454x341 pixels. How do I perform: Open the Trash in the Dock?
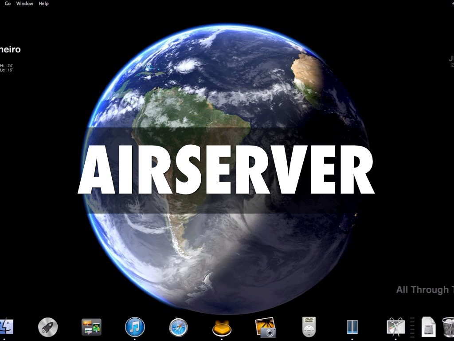tap(448, 327)
